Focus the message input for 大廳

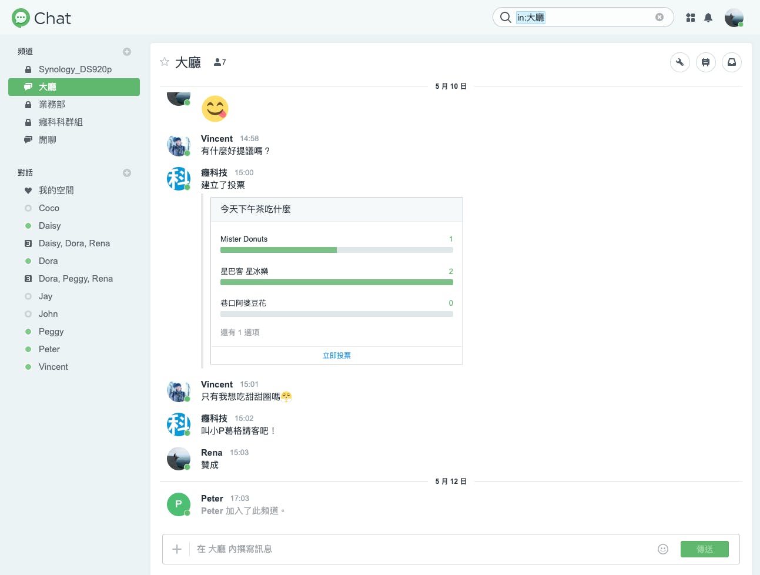(423, 549)
